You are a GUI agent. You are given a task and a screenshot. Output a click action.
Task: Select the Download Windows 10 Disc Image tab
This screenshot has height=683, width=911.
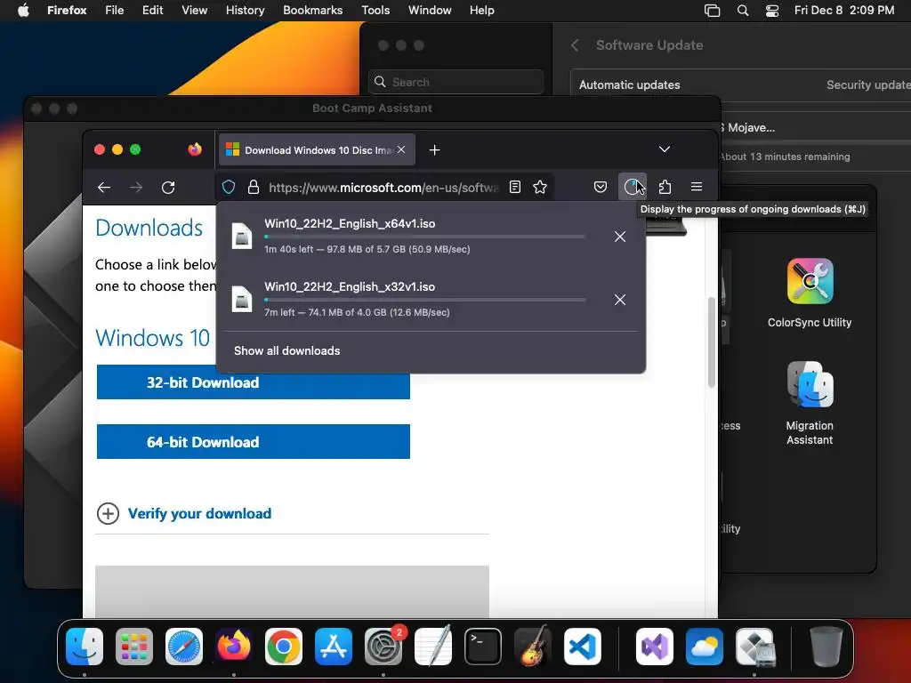[317, 149]
